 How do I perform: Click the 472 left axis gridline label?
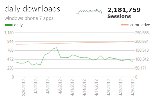pyautogui.click(x=10, y=59)
